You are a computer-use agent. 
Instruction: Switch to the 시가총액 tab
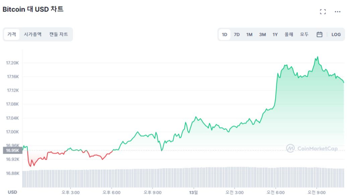point(33,35)
